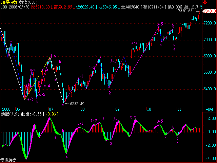
Task: Click the 3-1 label in the momentum panel
Action: pyautogui.click(x=116, y=119)
